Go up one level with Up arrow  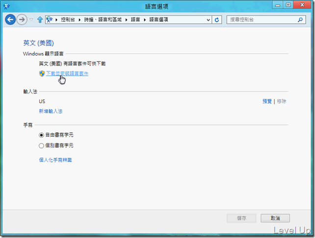point(40,20)
